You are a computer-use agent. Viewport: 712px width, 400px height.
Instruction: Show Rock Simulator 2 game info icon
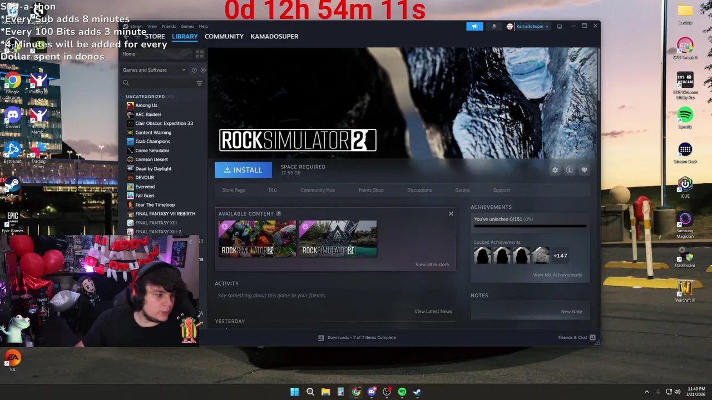[x=570, y=170]
